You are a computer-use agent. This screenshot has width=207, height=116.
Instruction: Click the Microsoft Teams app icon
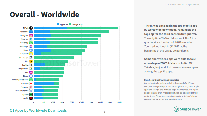click(x=31, y=91)
